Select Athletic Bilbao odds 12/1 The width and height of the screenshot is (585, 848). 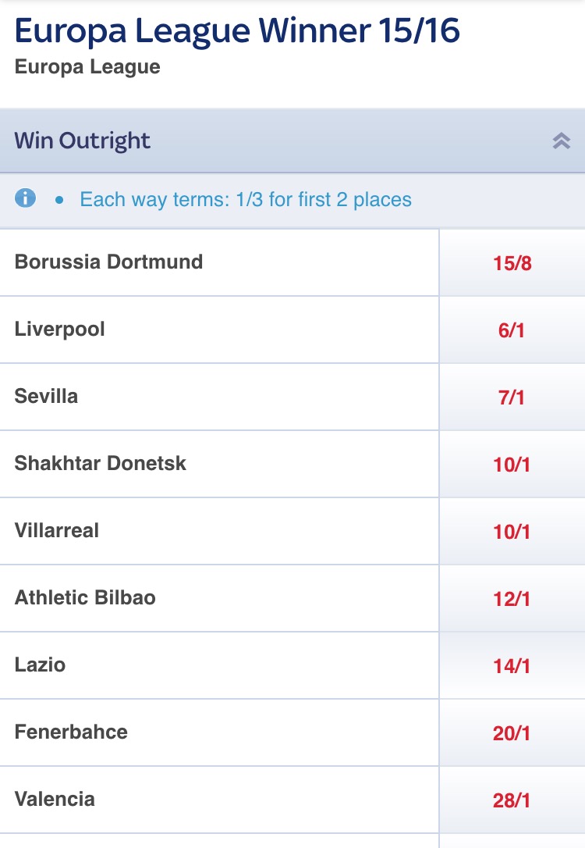[512, 599]
